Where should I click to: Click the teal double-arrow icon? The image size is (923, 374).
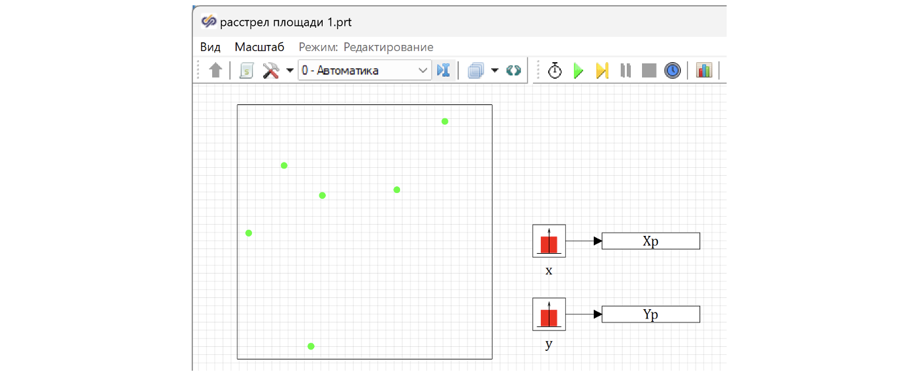[x=514, y=71]
